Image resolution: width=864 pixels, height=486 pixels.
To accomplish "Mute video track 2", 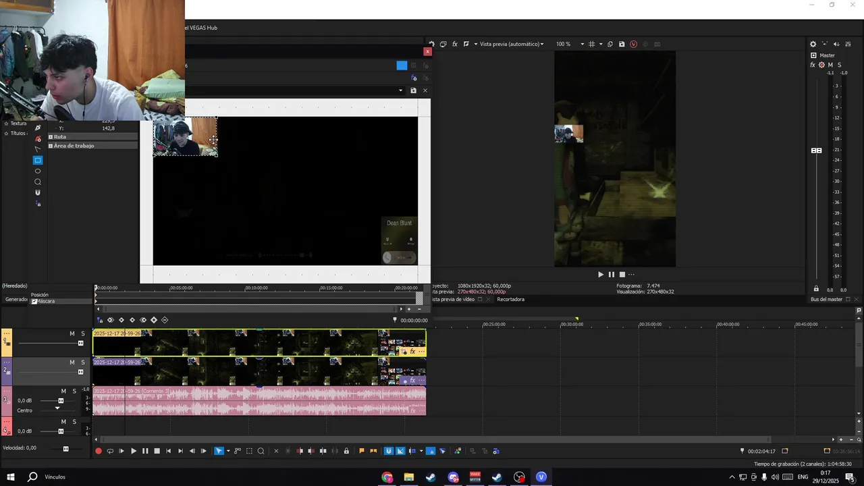I will click(x=72, y=362).
